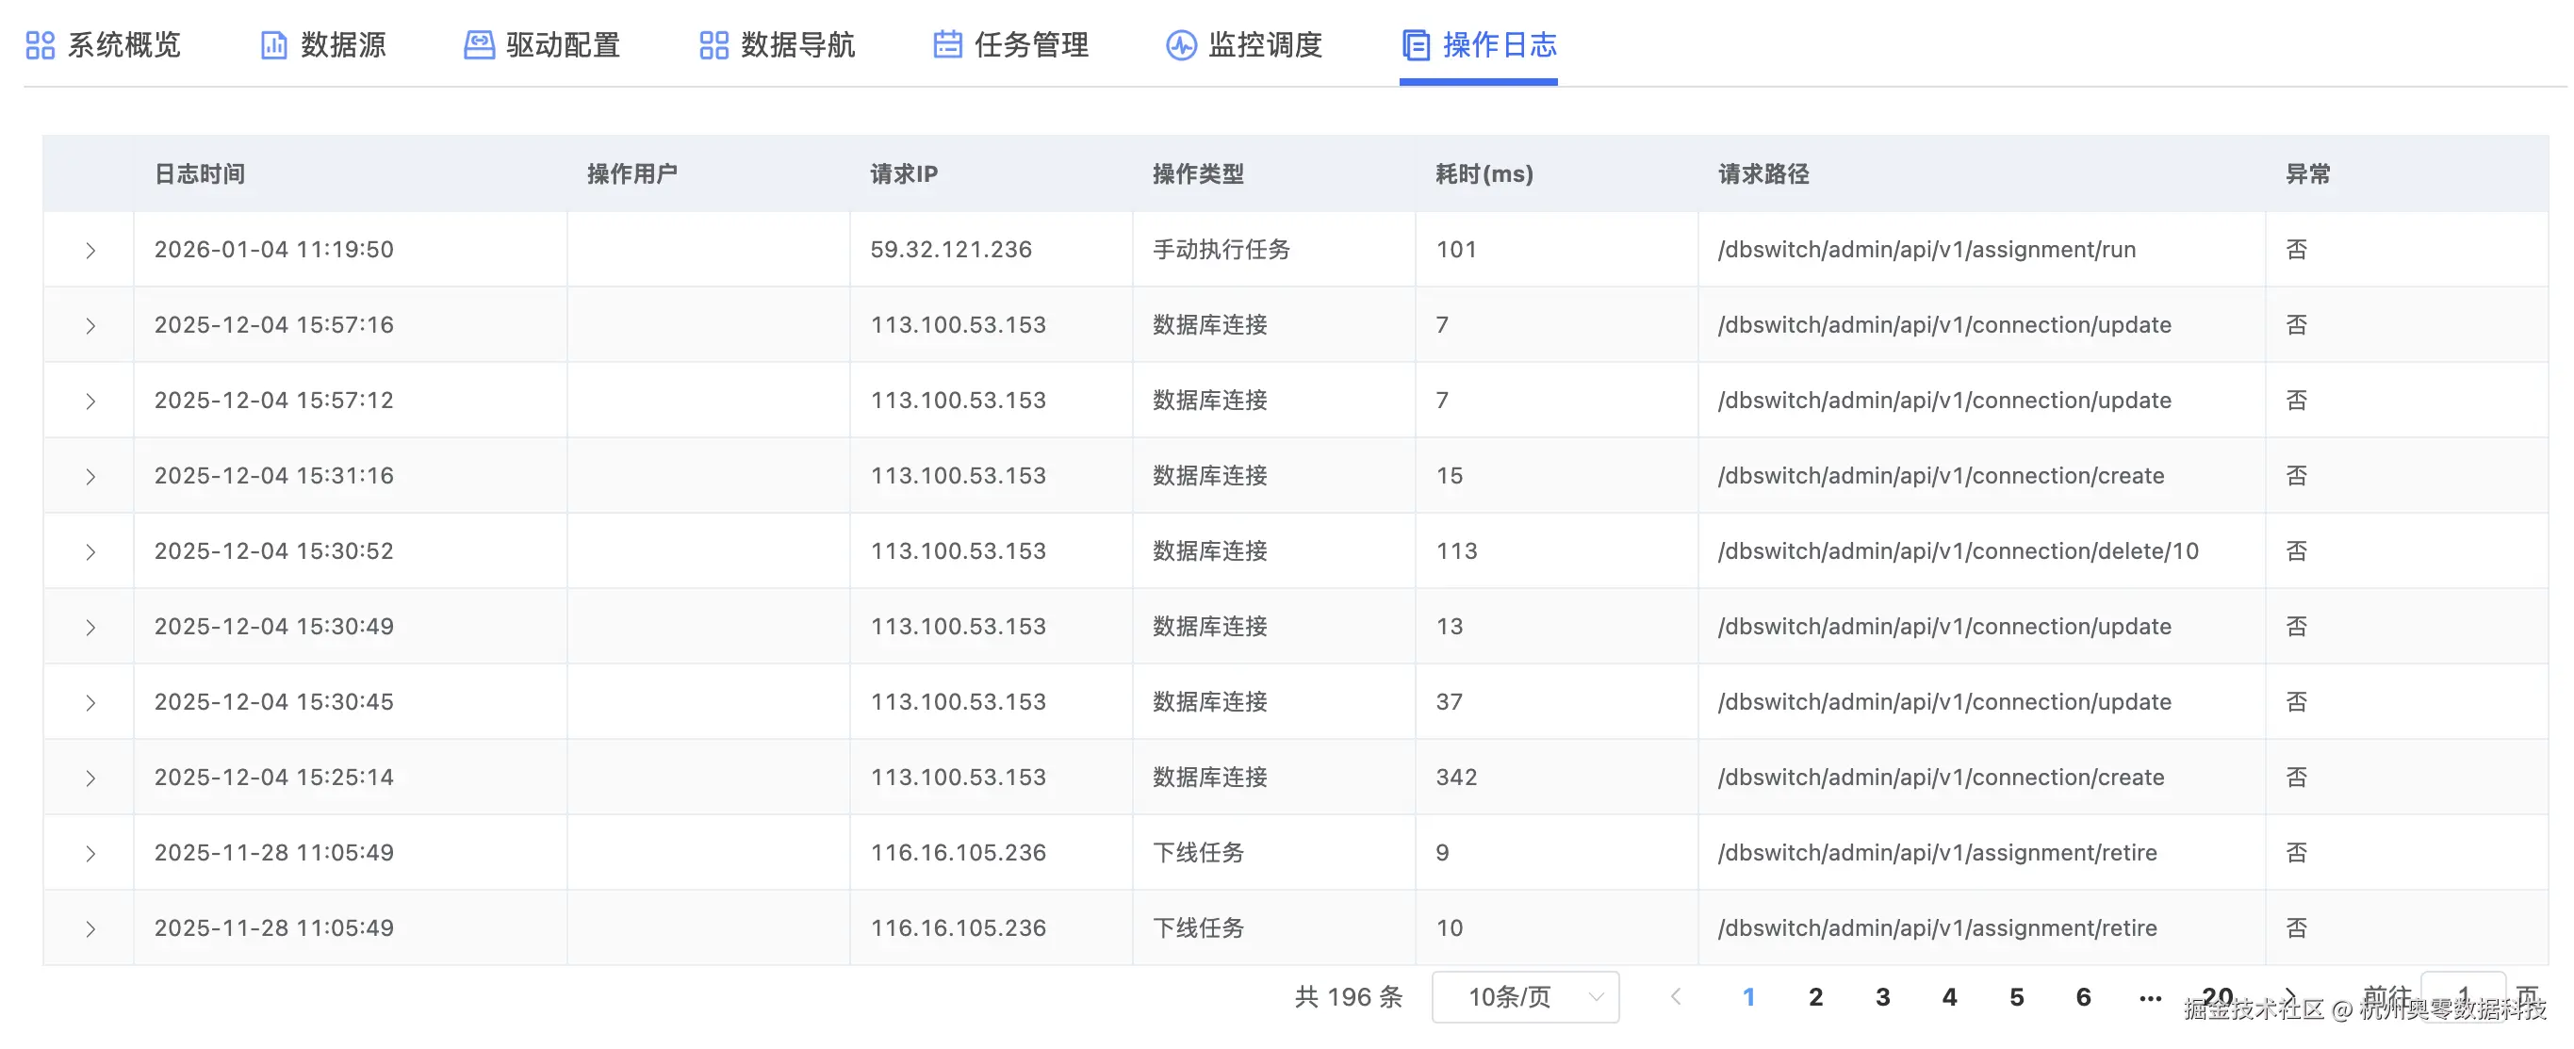Expand the 2025-11-28 11:05:49 last row
This screenshot has width=2574, height=1049.
(x=90, y=929)
